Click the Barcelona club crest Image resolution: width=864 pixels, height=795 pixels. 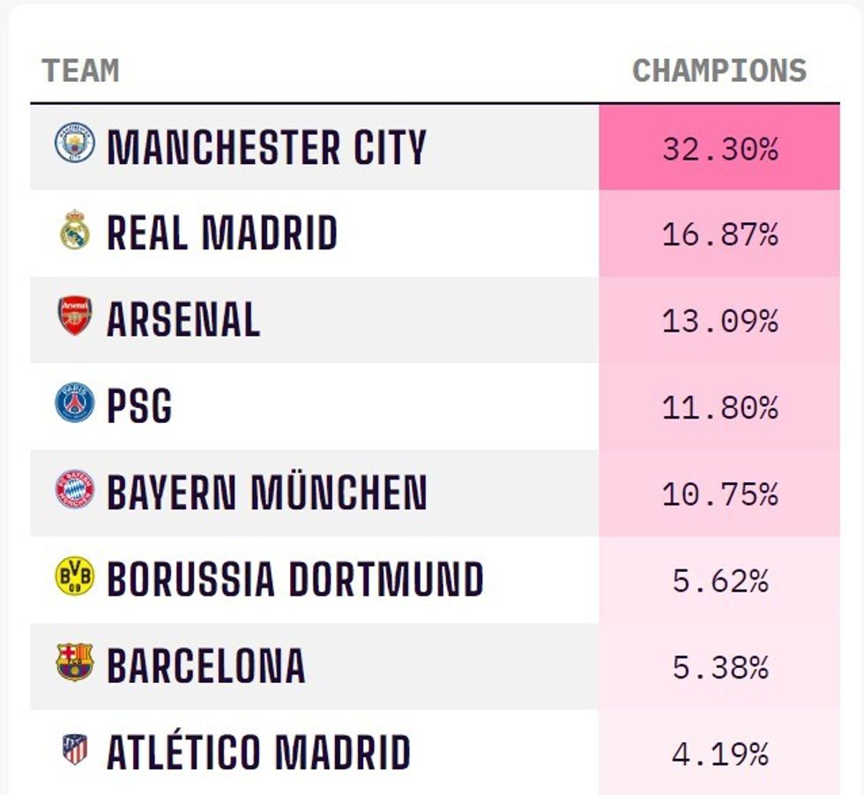click(x=75, y=663)
